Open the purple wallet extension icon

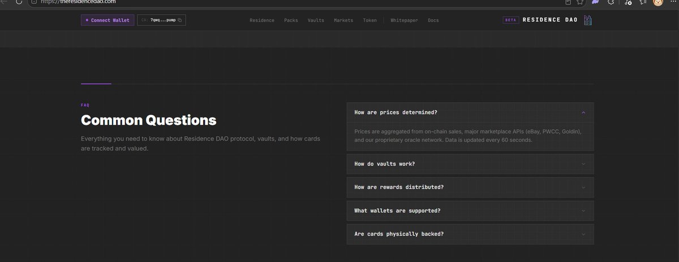tap(596, 2)
